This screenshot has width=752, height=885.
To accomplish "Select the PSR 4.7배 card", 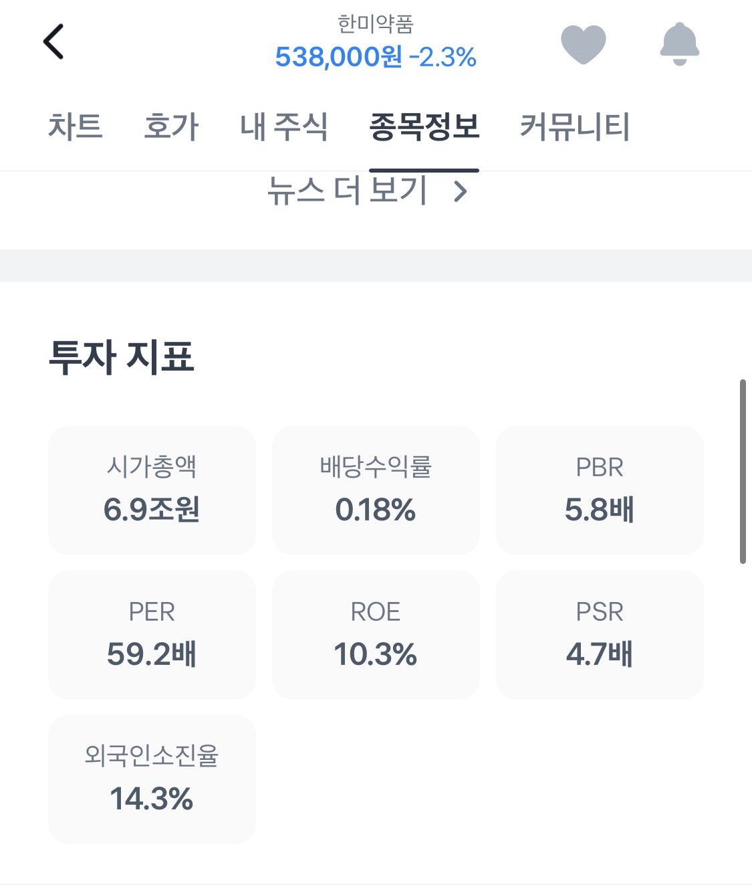I will (600, 634).
